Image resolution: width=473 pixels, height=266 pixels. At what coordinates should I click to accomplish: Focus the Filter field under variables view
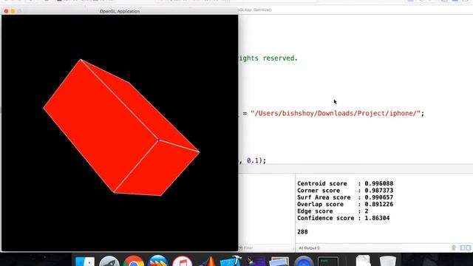click(x=265, y=248)
